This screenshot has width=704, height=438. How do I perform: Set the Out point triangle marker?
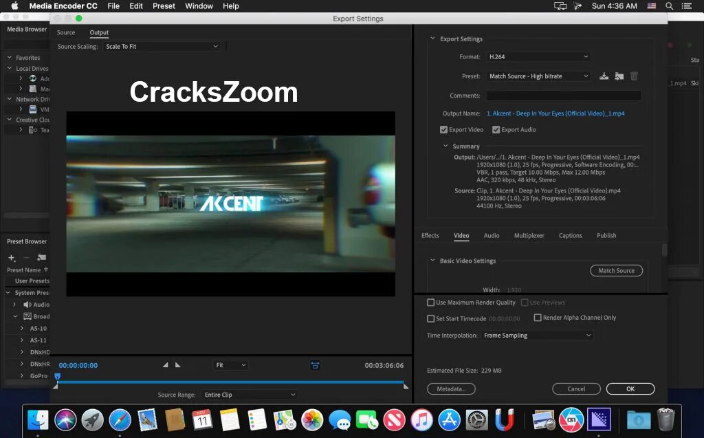click(178, 365)
